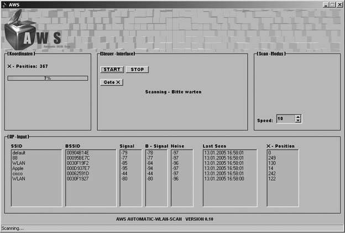Click the 7% position progress bar
This screenshot has width=345, height=233.
click(x=48, y=78)
